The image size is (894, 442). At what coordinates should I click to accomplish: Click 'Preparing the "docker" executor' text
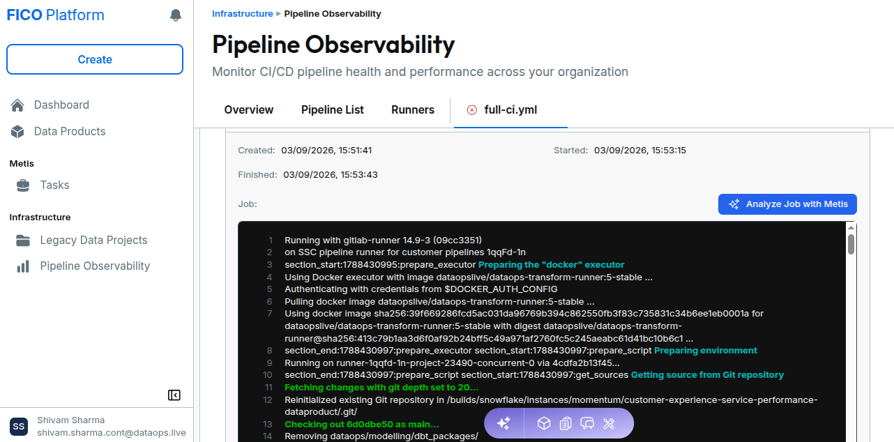551,265
